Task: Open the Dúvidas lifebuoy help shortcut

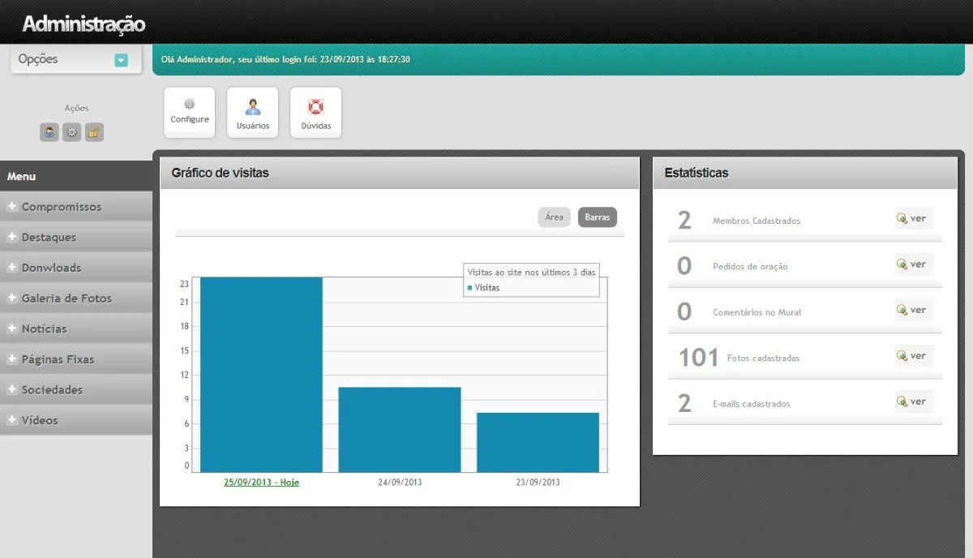Action: click(316, 113)
